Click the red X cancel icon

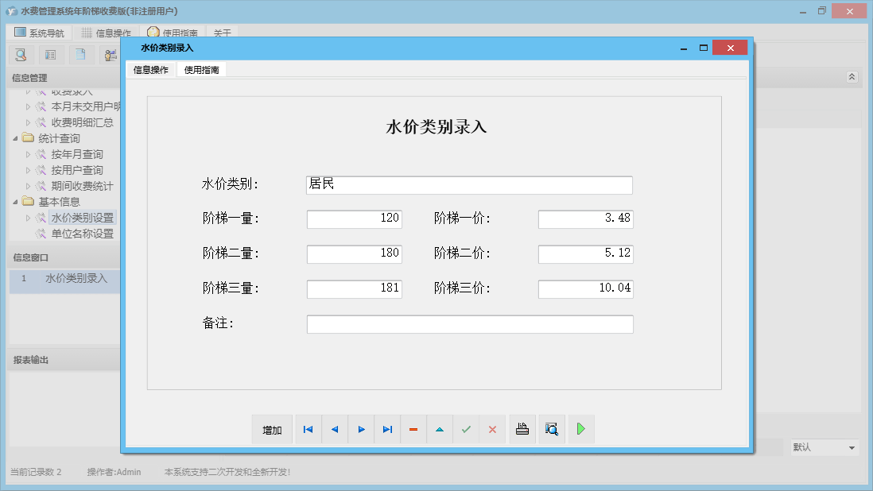pyautogui.click(x=492, y=430)
